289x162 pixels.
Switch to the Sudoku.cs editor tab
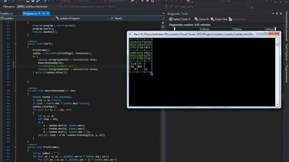coord(6,13)
